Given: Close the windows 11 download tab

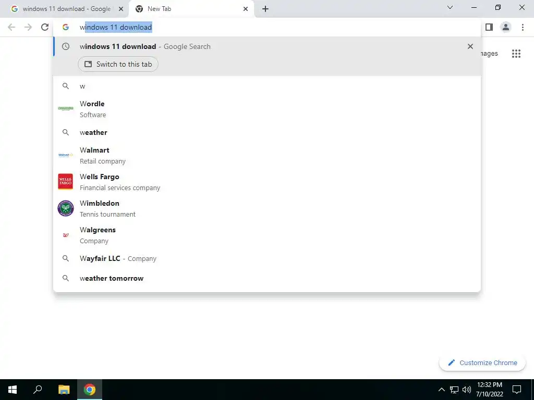Looking at the screenshot, I should (121, 9).
